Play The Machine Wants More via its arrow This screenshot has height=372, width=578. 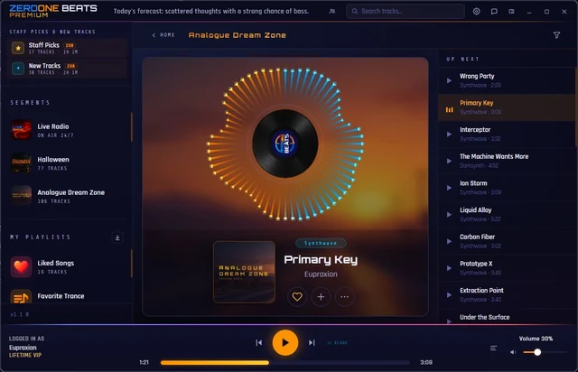click(449, 161)
